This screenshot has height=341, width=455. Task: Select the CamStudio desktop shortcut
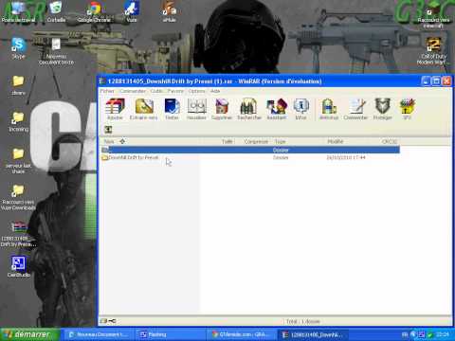18,267
